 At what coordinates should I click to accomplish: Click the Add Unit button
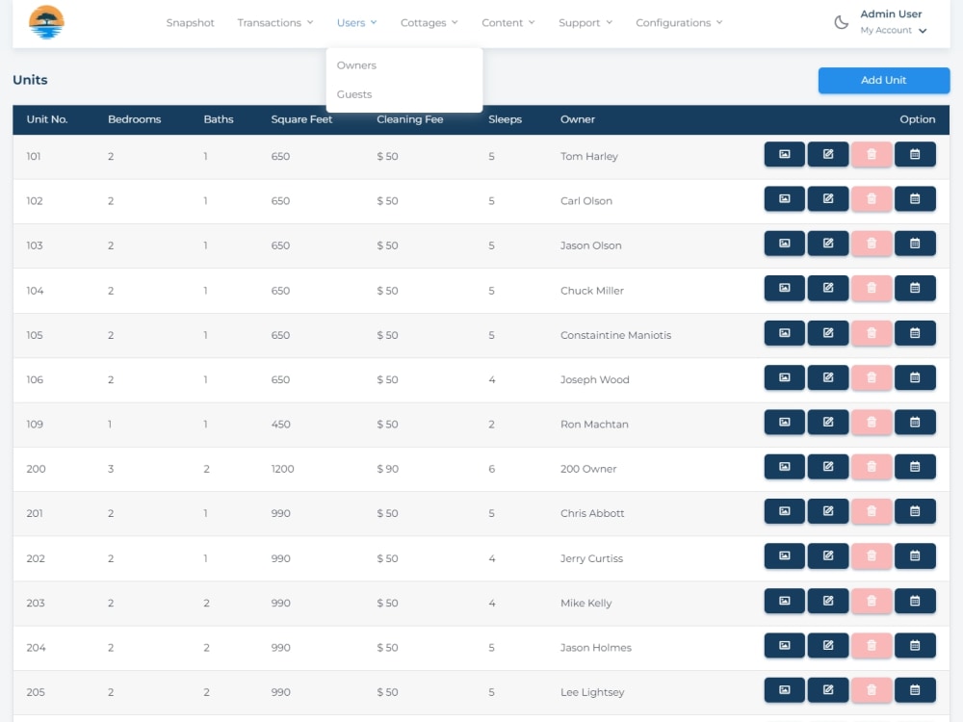coord(884,81)
